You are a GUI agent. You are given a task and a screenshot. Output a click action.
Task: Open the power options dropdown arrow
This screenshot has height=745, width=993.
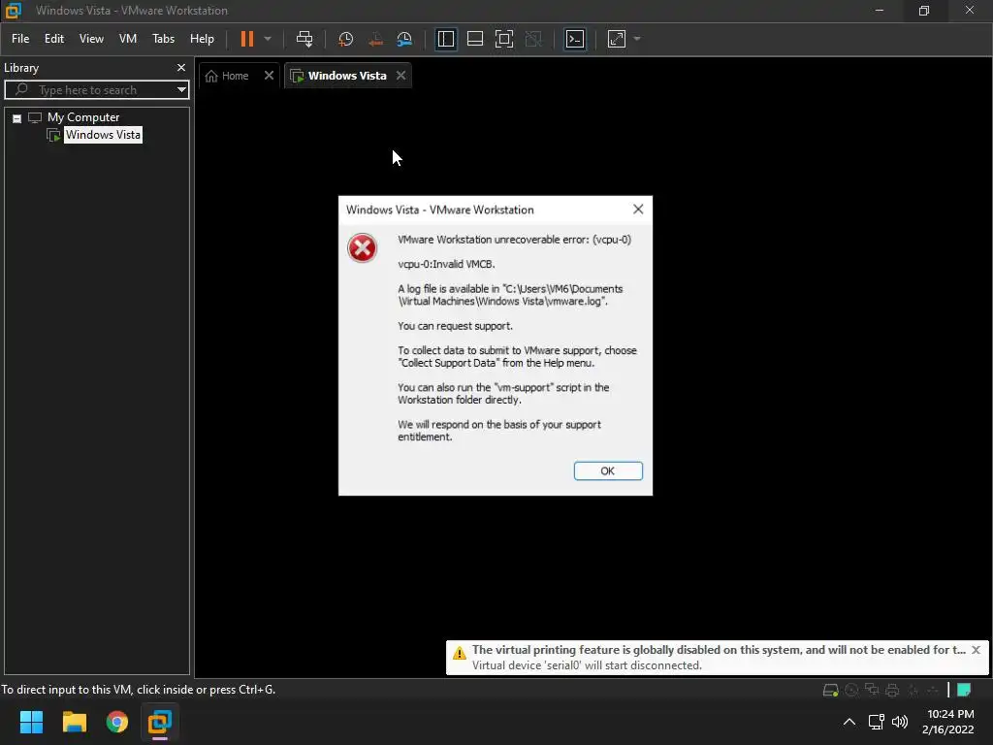(x=268, y=39)
